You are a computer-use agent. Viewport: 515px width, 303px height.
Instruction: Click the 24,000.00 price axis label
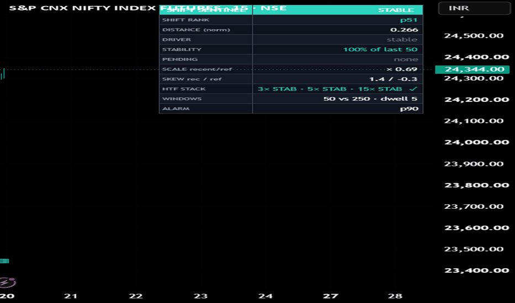pos(476,142)
